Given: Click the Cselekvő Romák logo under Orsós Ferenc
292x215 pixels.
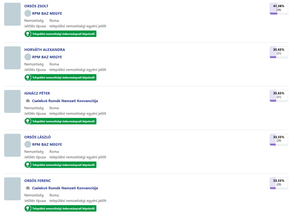Looking at the screenshot, I should pyautogui.click(x=28, y=188).
